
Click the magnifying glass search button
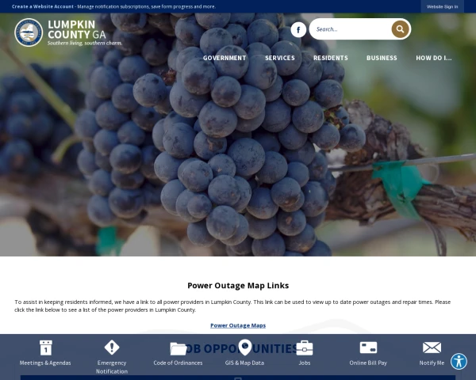[x=400, y=29]
